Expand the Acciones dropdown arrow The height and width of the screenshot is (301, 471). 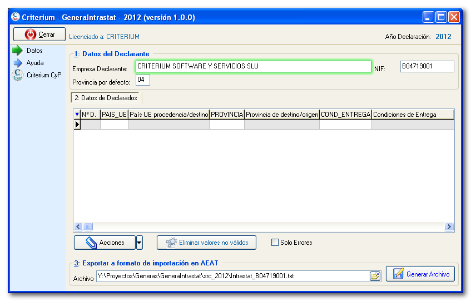(140, 243)
